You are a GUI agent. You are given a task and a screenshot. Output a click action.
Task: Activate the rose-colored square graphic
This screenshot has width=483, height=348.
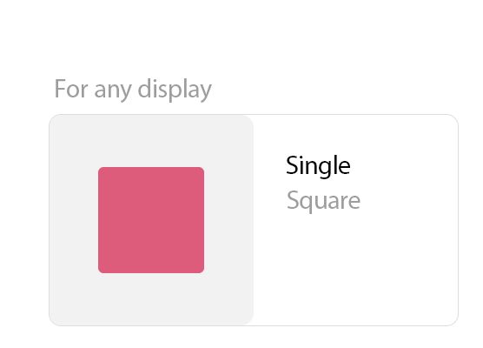click(151, 220)
